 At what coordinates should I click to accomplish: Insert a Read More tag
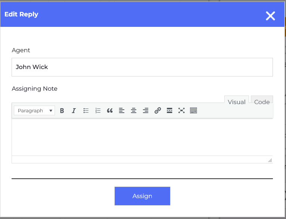coord(170,110)
